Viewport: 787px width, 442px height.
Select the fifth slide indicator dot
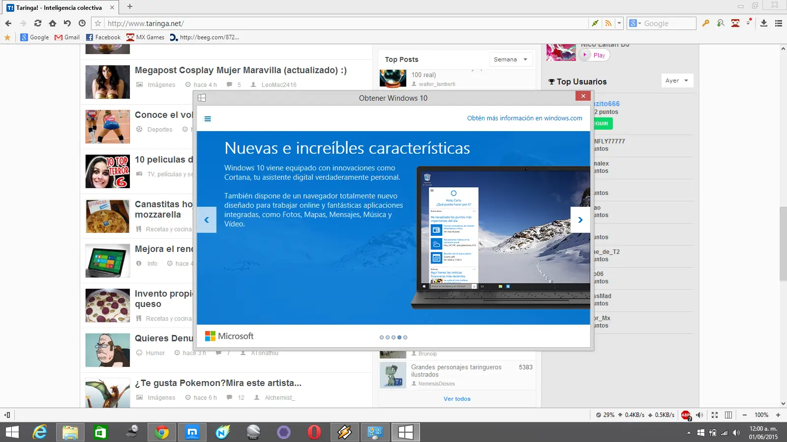[405, 337]
